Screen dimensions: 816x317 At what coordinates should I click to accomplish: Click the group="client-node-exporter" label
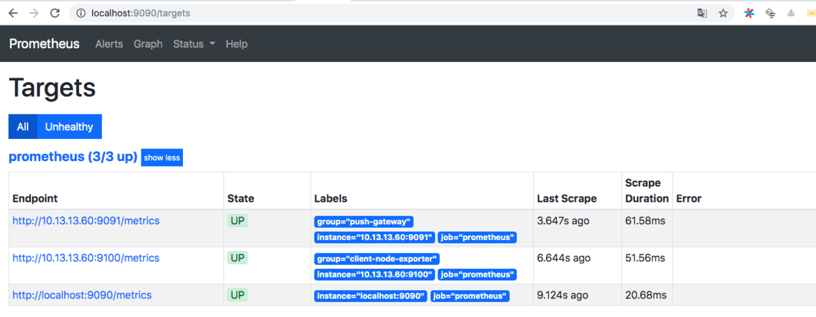click(x=377, y=259)
